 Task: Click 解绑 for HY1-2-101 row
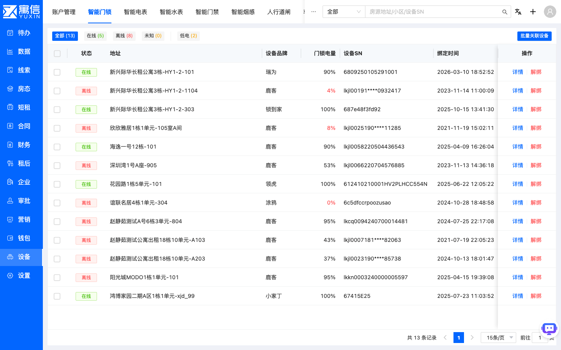tap(536, 72)
